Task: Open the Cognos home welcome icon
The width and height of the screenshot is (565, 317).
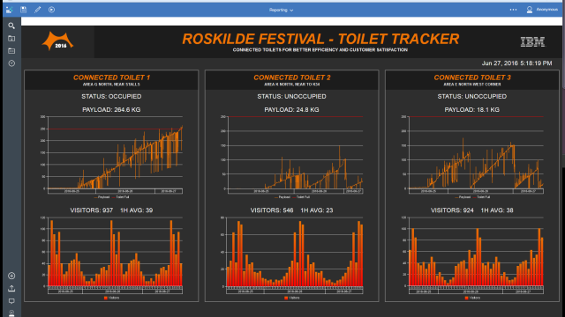Action: click(10, 10)
